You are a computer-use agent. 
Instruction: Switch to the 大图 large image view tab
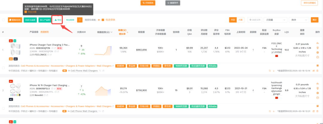tap(240, 20)
